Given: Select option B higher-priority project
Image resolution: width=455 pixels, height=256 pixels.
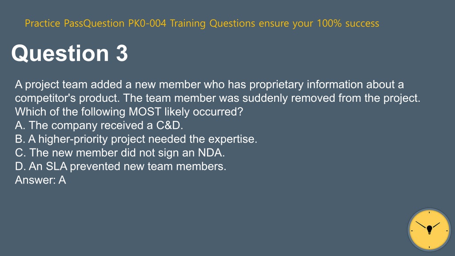Looking at the screenshot, I should click(136, 139).
